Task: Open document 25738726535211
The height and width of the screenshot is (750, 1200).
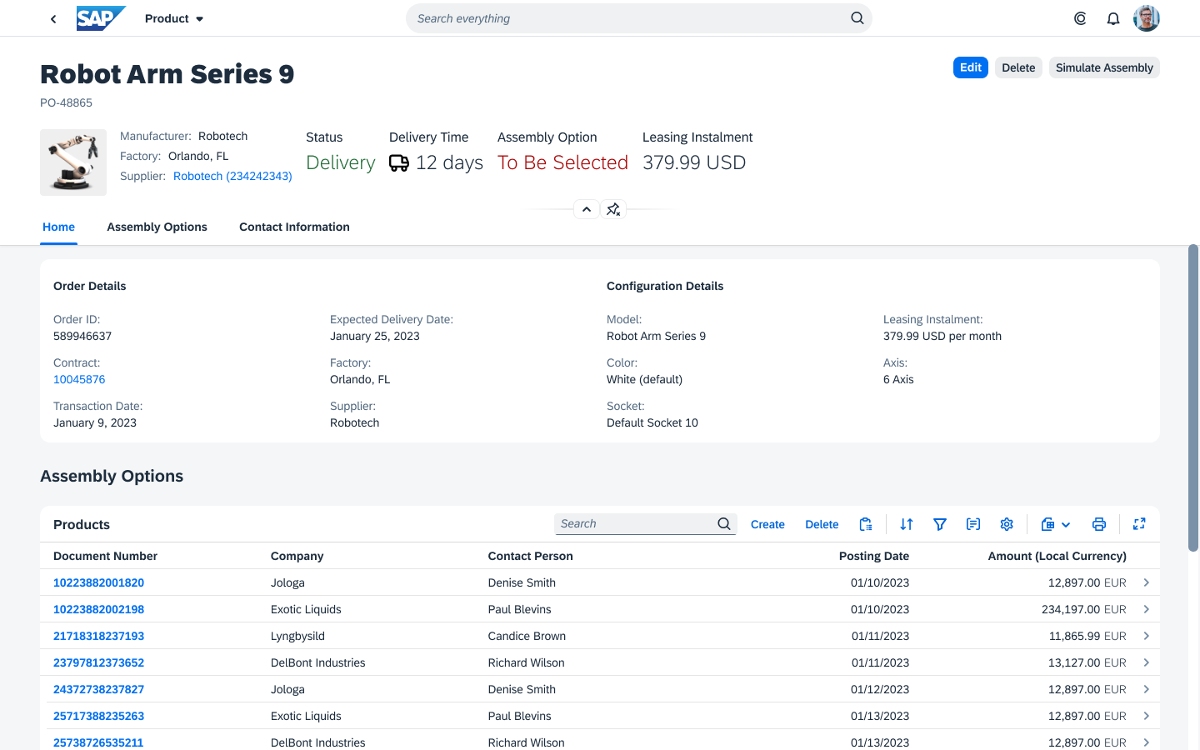Action: click(x=98, y=742)
